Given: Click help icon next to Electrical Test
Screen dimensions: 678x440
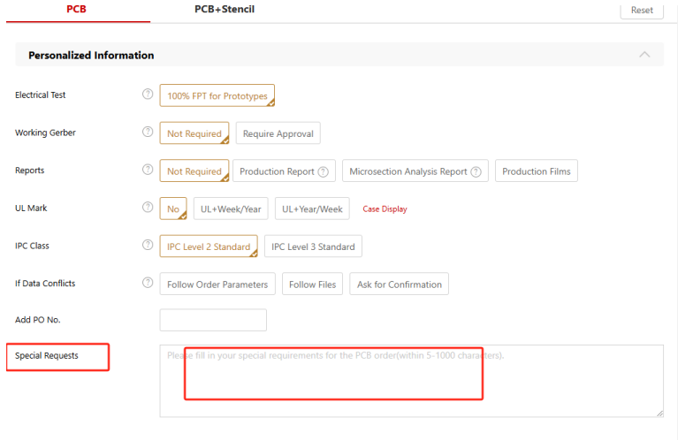Looking at the screenshot, I should (x=148, y=95).
